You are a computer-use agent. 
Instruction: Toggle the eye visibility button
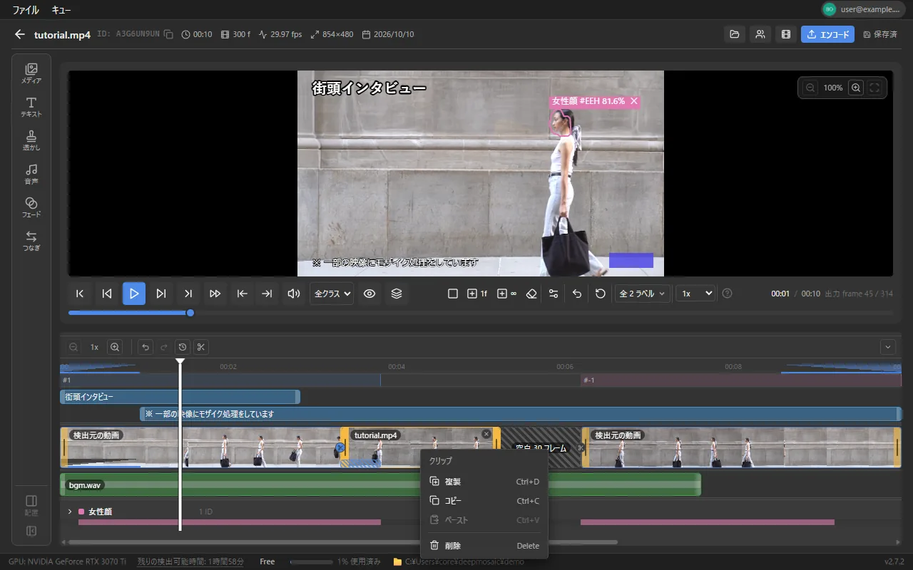pos(369,294)
